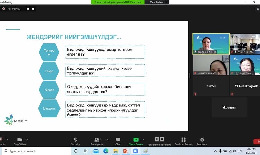Launch PowerPoint from the taskbar
260x155 pixels.
(126, 151)
